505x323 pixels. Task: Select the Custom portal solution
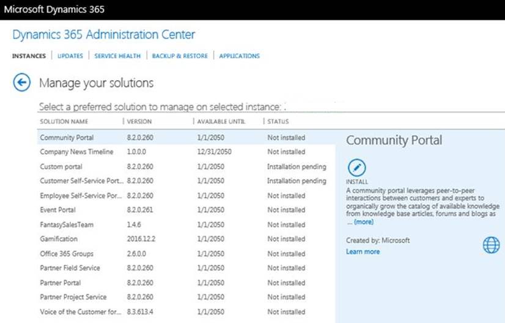click(x=186, y=166)
